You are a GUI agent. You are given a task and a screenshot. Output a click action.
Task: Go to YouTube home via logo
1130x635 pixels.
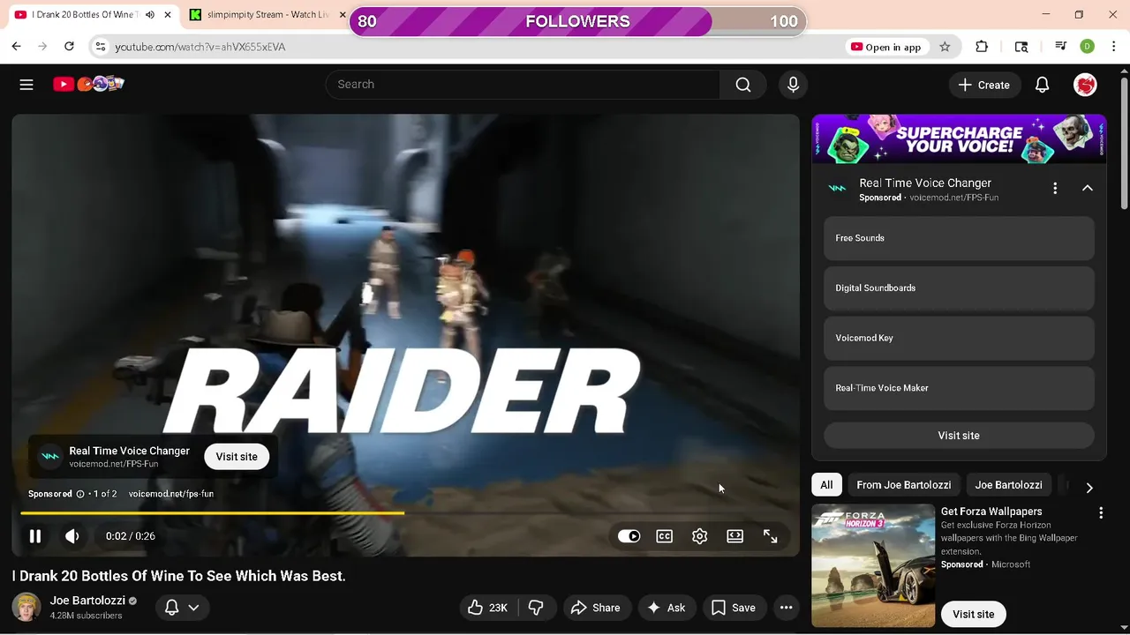tap(88, 84)
